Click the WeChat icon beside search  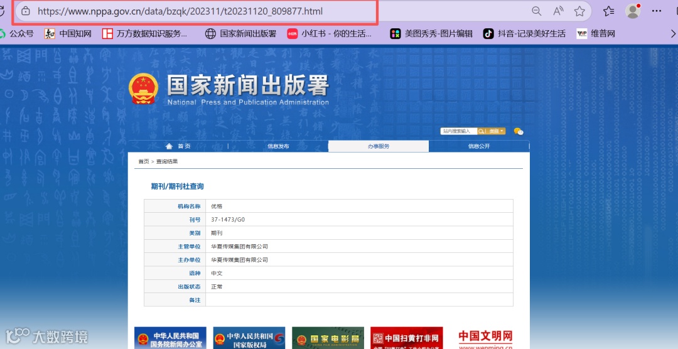pyautogui.click(x=519, y=131)
